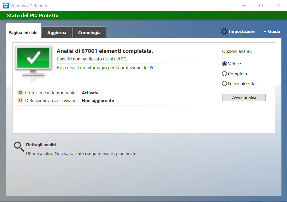Viewport: 287px width, 202px height.
Task: Click "L'analisi non ha rilevato rischi" text
Action: (x=92, y=59)
